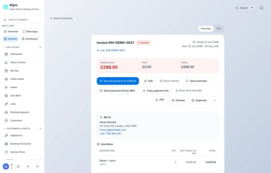Record payment of £288.00
Viewport: 271px width, 173px height.
pos(118,81)
